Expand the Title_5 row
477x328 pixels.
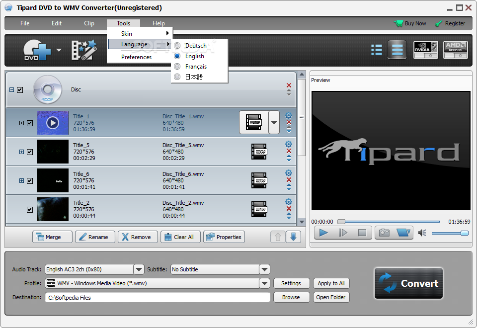(21, 152)
